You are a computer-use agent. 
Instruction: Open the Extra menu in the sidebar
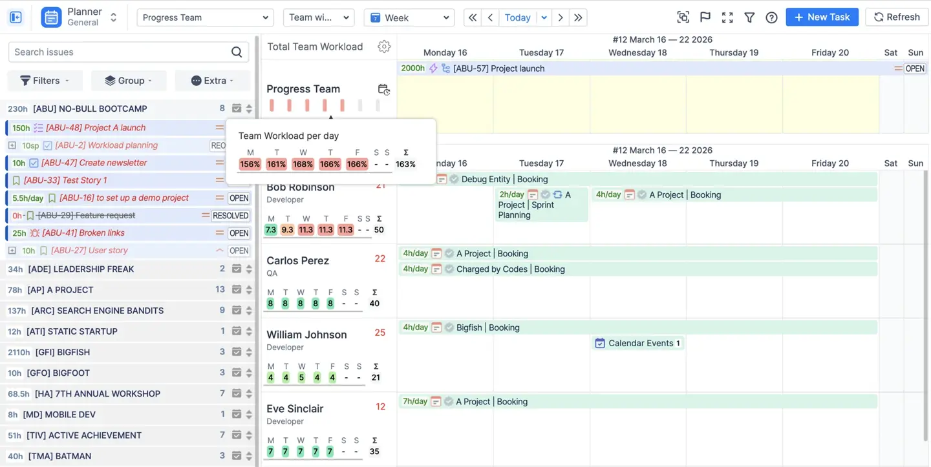pos(212,80)
